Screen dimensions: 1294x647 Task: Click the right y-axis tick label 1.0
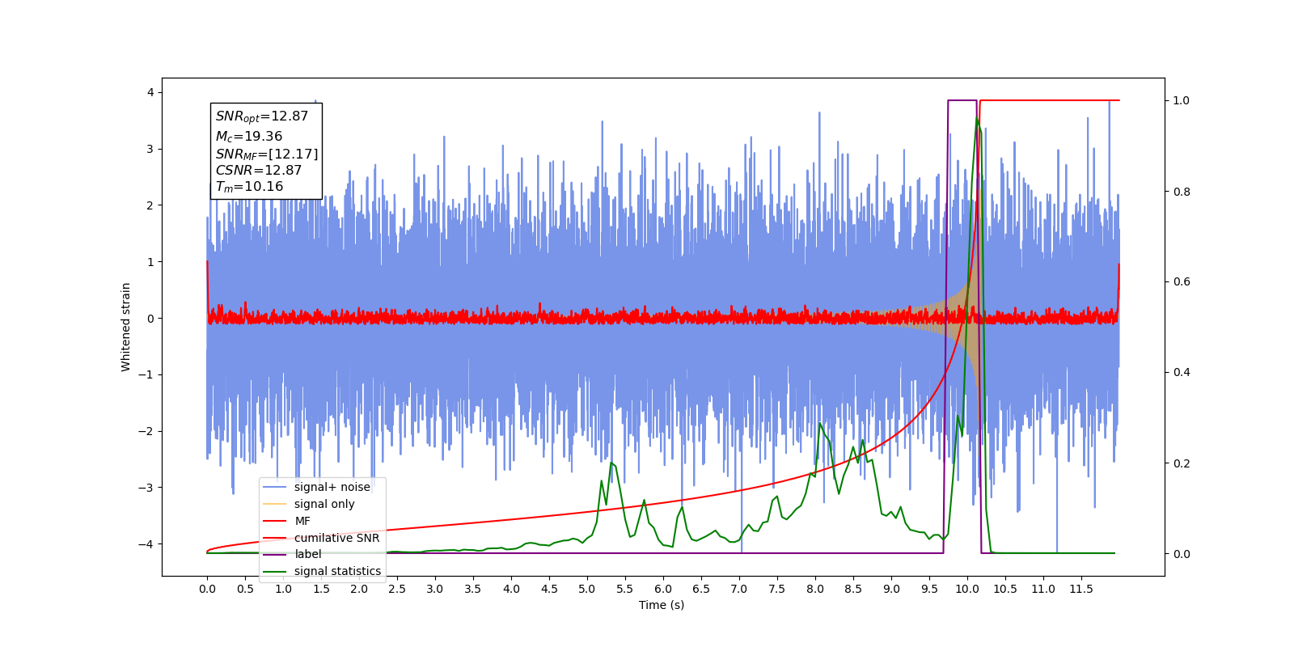(1182, 101)
